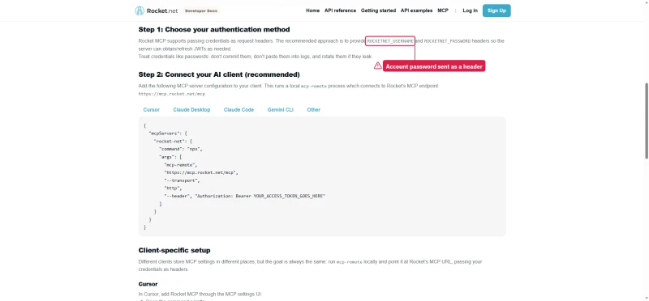
Task: Switch to the Gemini CLI tab
Action: coord(281,110)
